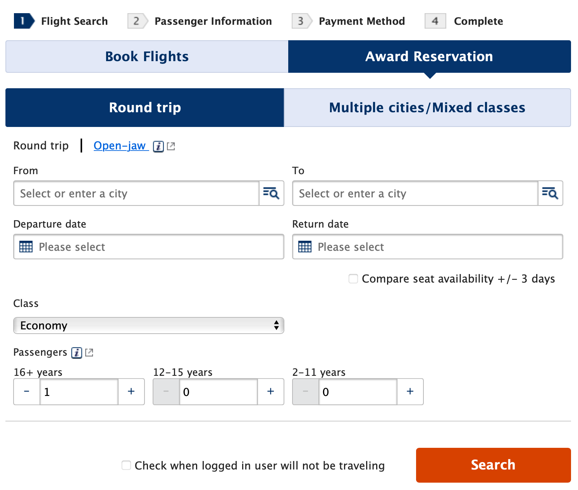Add a 2-11 years passenger

(410, 392)
